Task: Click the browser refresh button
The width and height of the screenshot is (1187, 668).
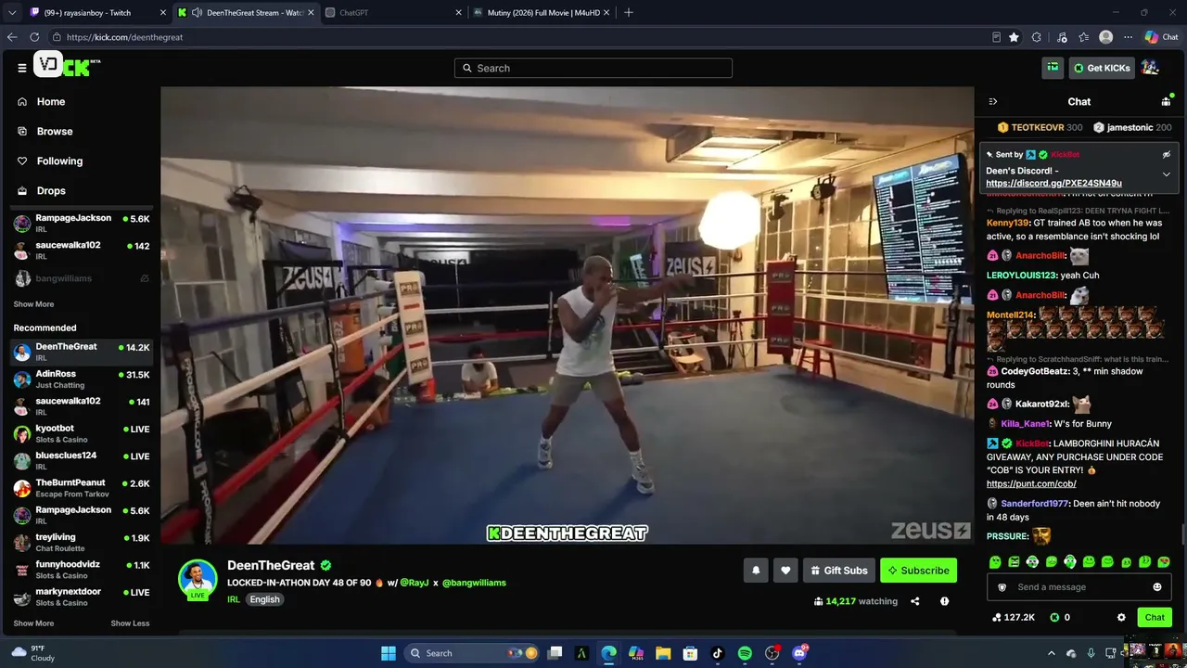Action: coord(34,37)
